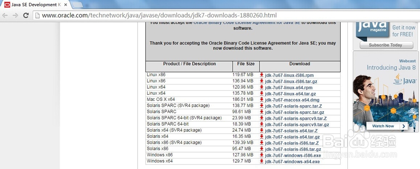Click 129.7 MB file size cell
420x169 pixels.
[246, 161]
